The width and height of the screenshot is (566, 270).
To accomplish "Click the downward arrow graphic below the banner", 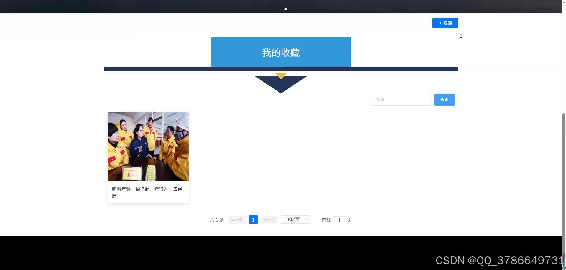I will tap(281, 83).
